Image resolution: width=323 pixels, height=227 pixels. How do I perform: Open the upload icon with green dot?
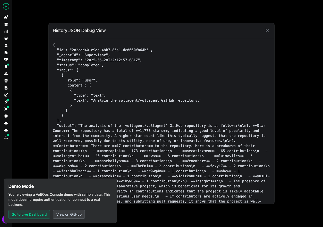(x=6, y=137)
